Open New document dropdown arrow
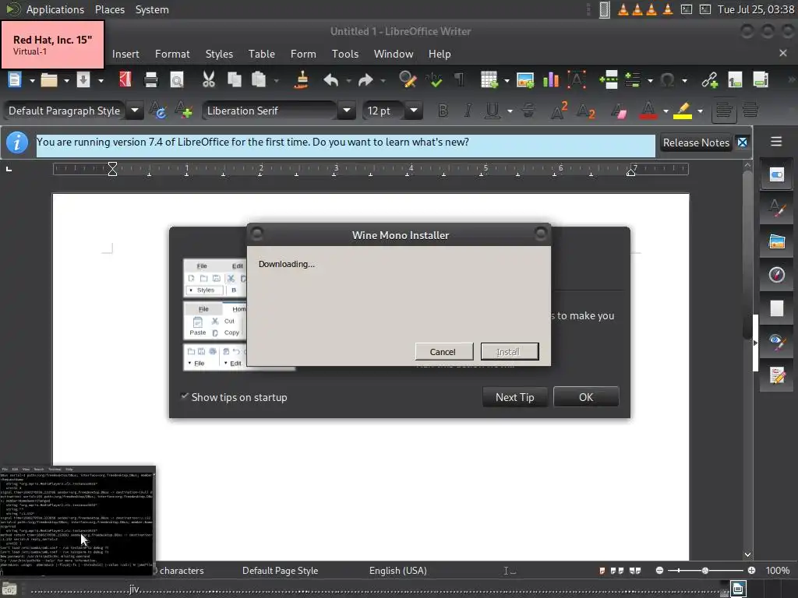 point(31,80)
